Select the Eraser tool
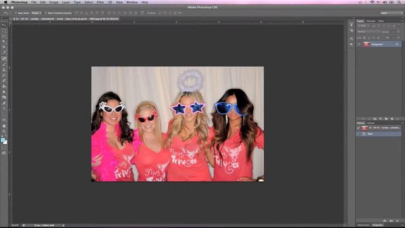This screenshot has width=405, height=228. point(4,81)
